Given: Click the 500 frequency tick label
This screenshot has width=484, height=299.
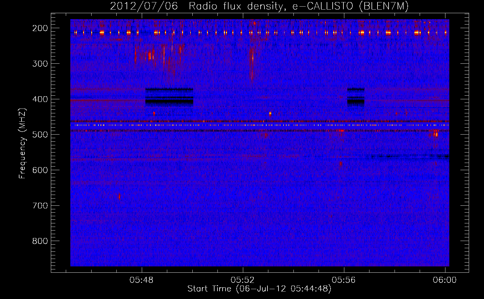Looking at the screenshot, I should [40, 135].
